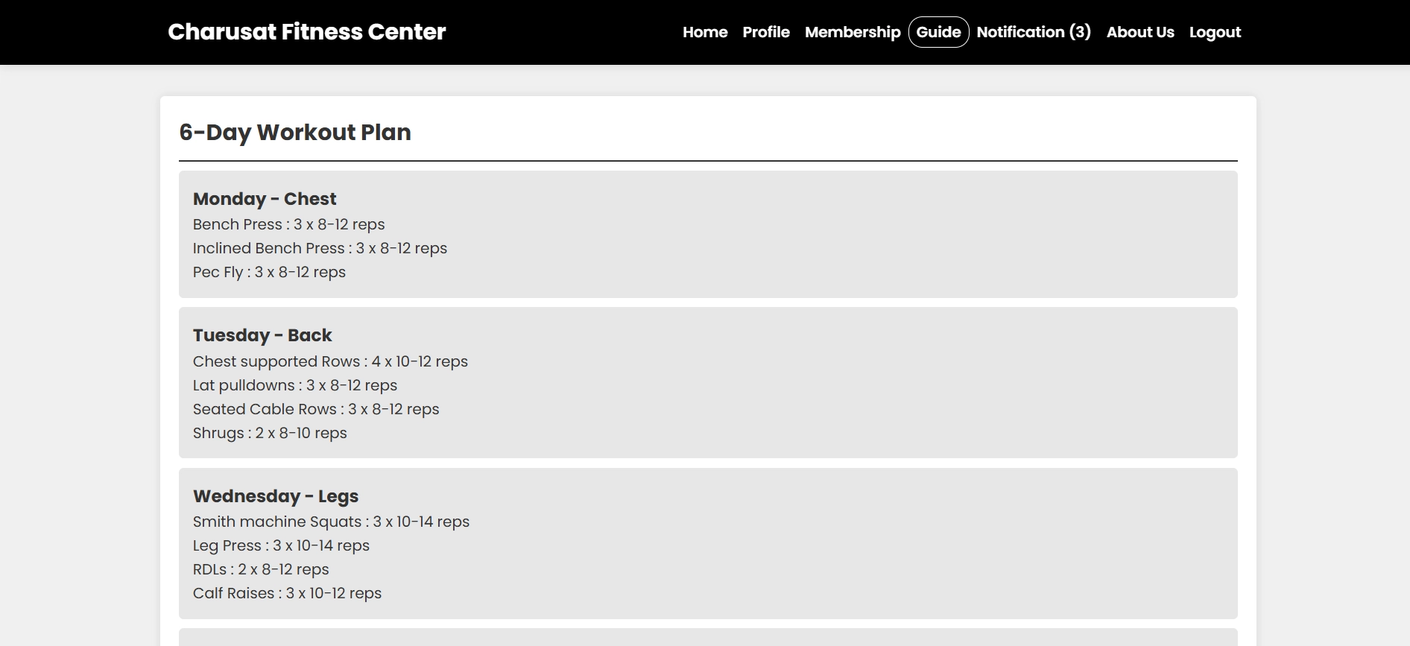This screenshot has height=646, width=1410.
Task: Log out using the Logout link
Action: (1215, 32)
